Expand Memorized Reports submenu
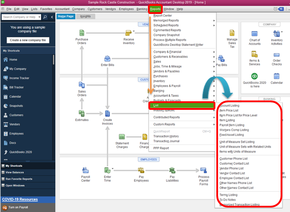 (183, 21)
